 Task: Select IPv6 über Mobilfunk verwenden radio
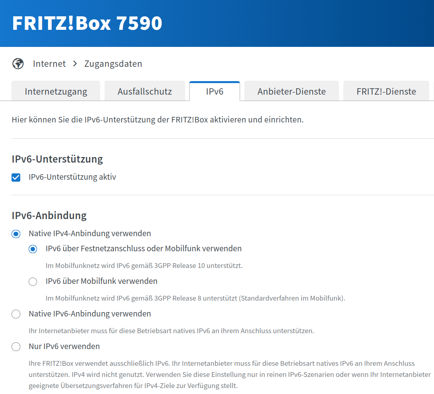pos(33,281)
